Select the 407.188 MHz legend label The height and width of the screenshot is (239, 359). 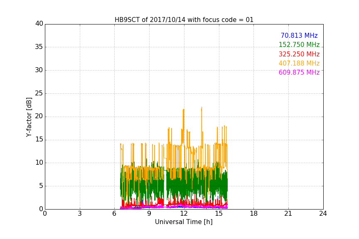299,63
